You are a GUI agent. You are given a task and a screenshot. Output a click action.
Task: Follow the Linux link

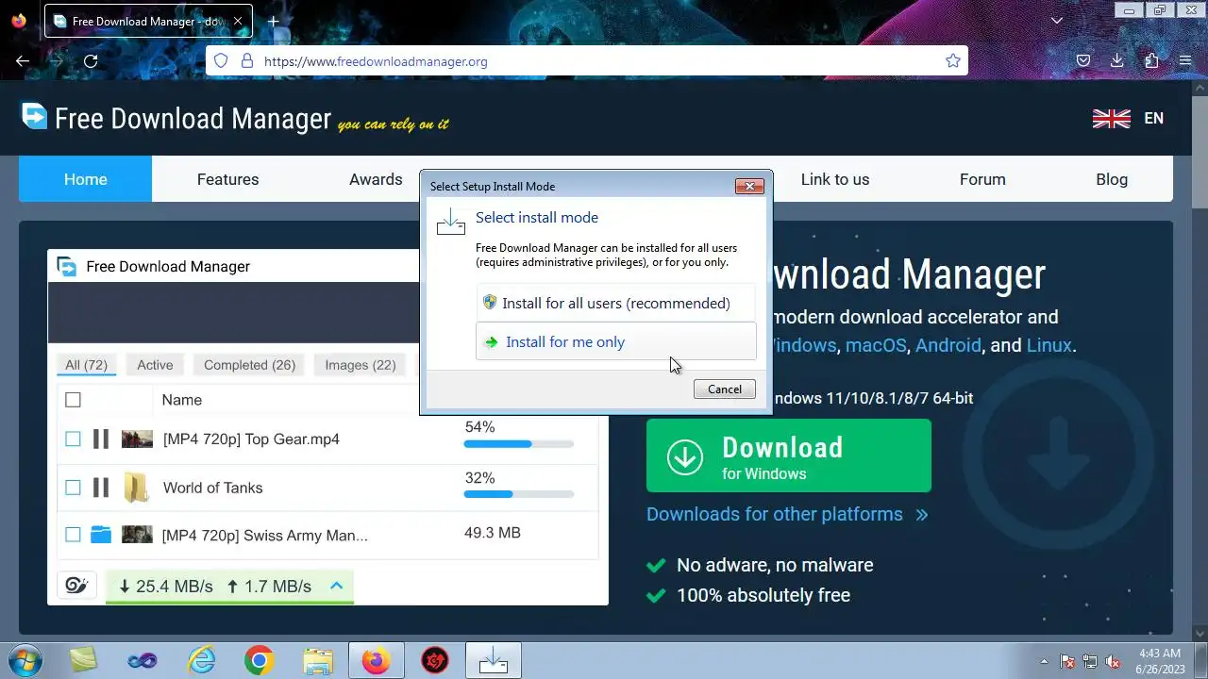[1049, 345]
